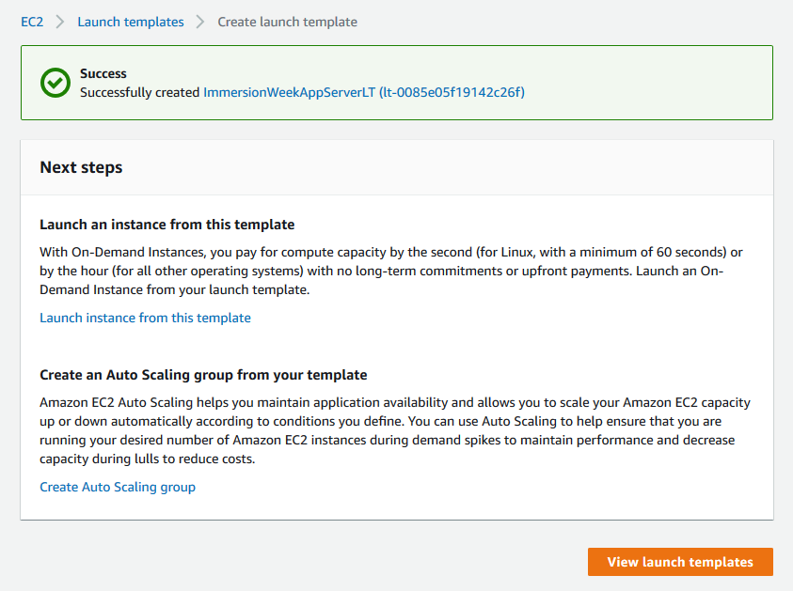
Task: Click 'Create an Auto Scaling group from your template' heading
Action: coord(203,375)
